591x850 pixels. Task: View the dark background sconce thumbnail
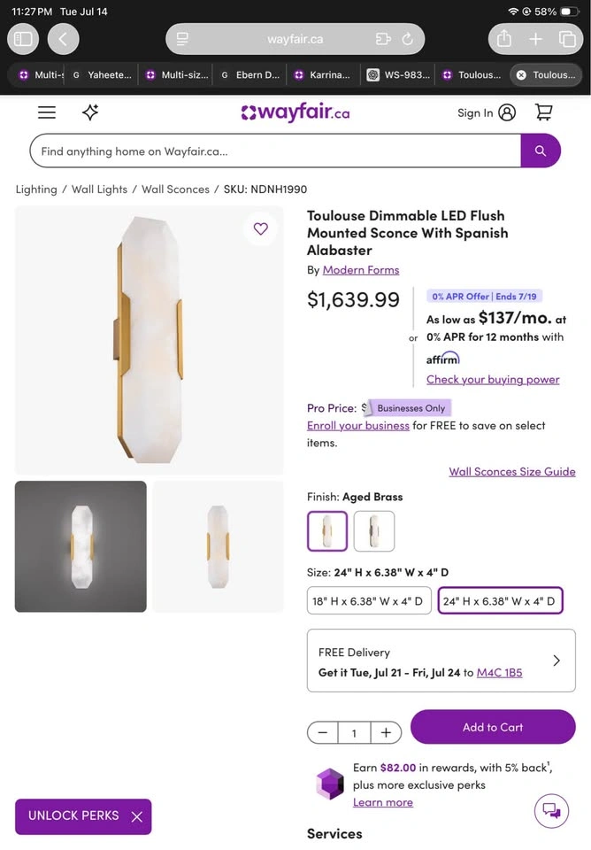(81, 546)
